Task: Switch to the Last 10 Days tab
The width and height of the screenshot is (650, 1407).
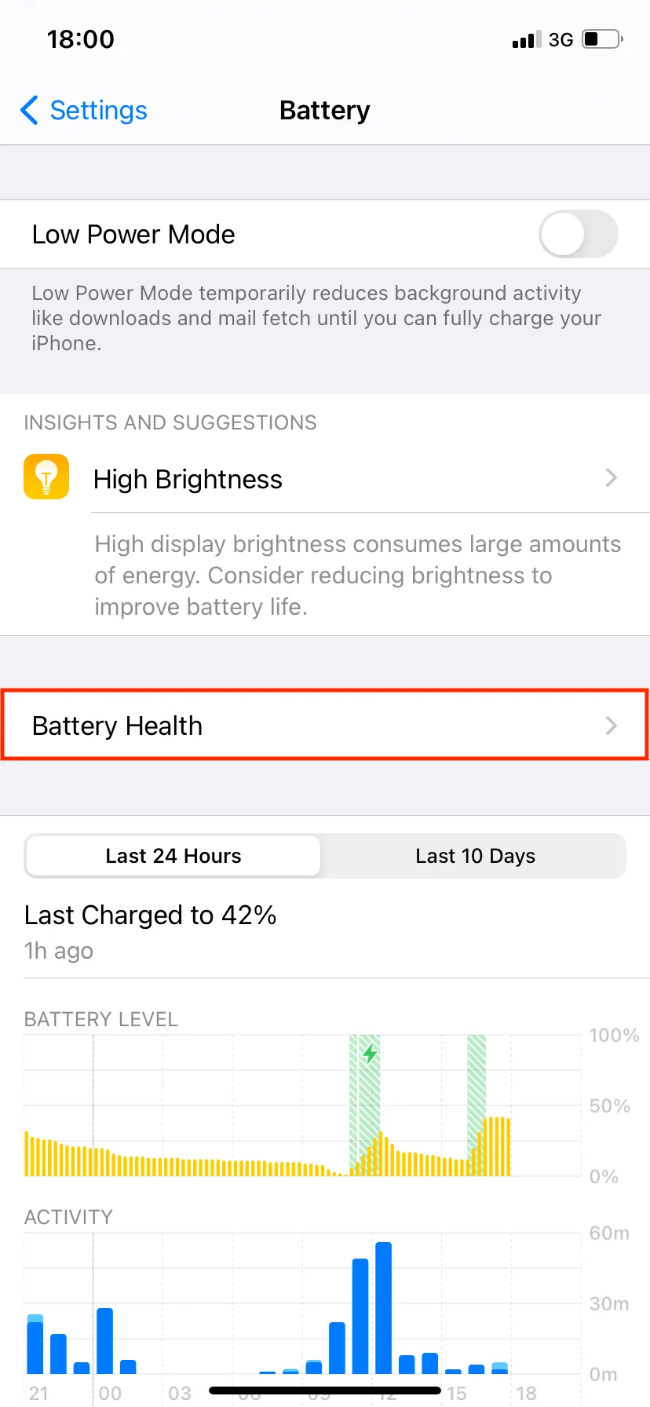Action: [x=475, y=856]
